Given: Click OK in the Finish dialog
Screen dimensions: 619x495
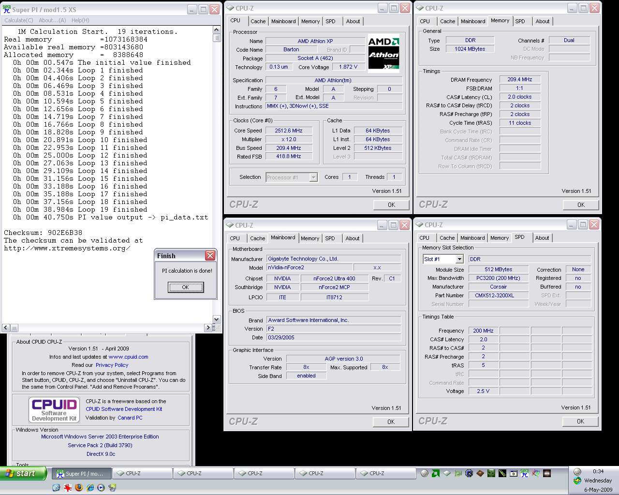Looking at the screenshot, I should tap(186, 287).
